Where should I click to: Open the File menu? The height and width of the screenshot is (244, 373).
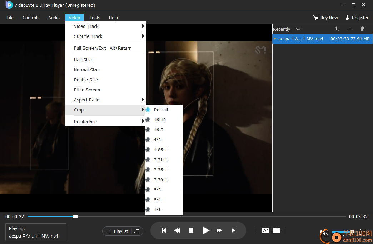[x=10, y=18]
